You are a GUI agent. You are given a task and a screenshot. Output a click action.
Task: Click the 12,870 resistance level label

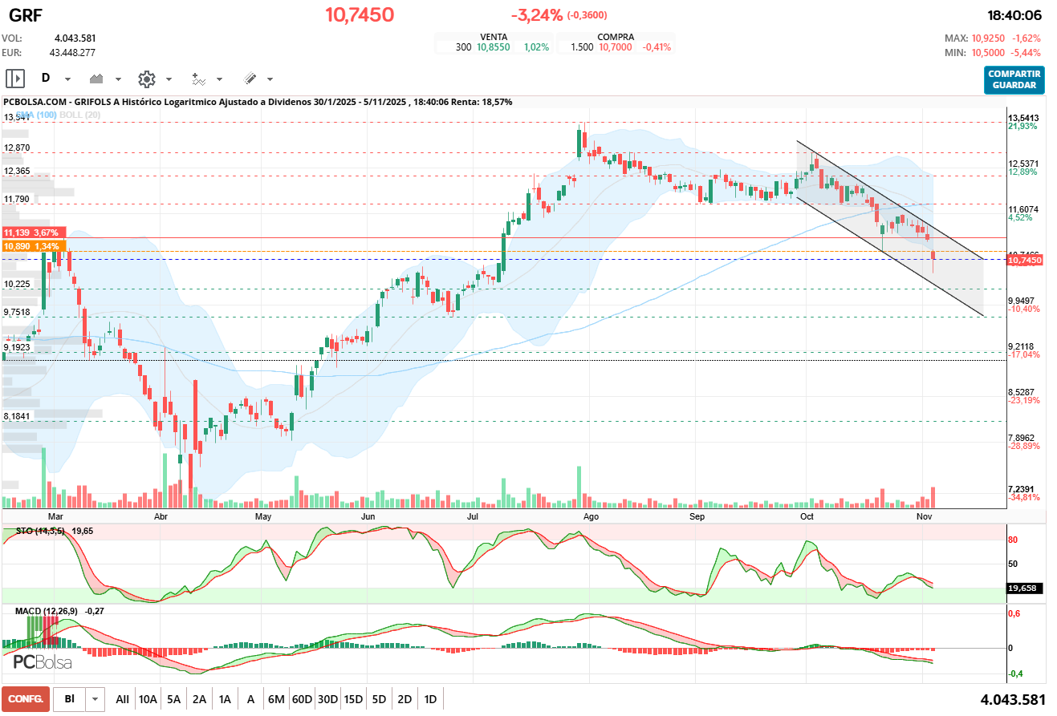(17, 148)
